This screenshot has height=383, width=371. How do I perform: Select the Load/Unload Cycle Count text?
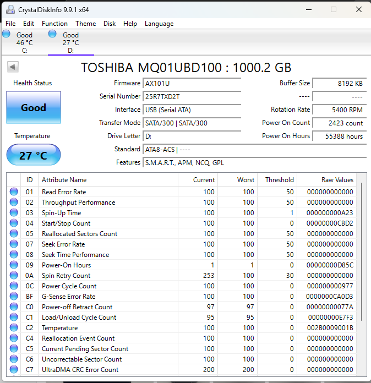[79, 318]
